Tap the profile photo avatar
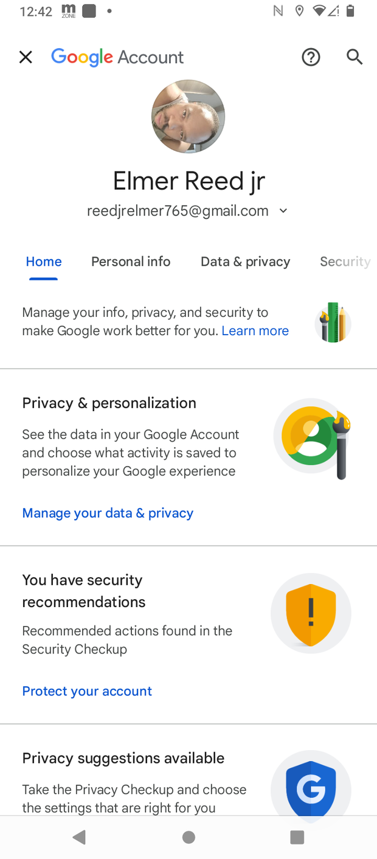Screen dimensions: 377x859 [x=188, y=116]
